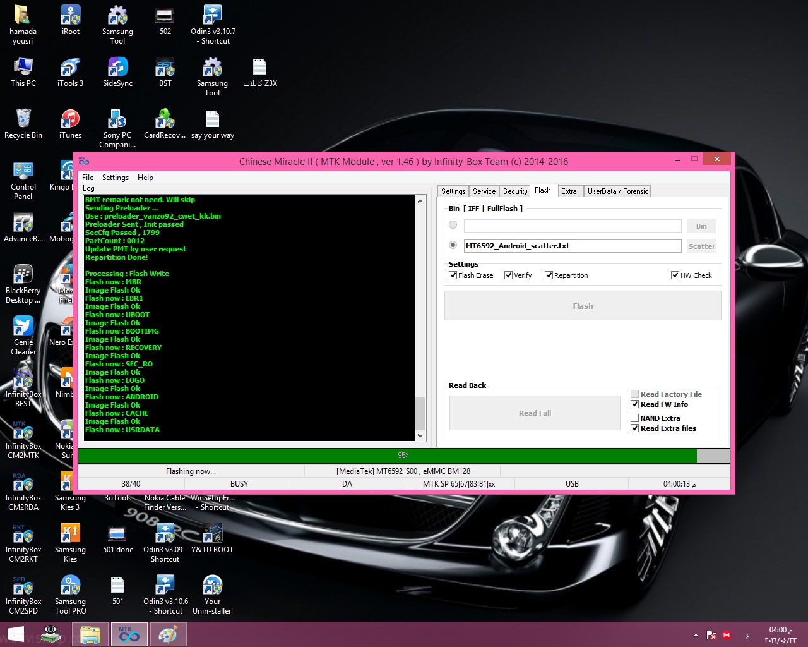Open the UserData / Forensic tab

[x=617, y=191]
